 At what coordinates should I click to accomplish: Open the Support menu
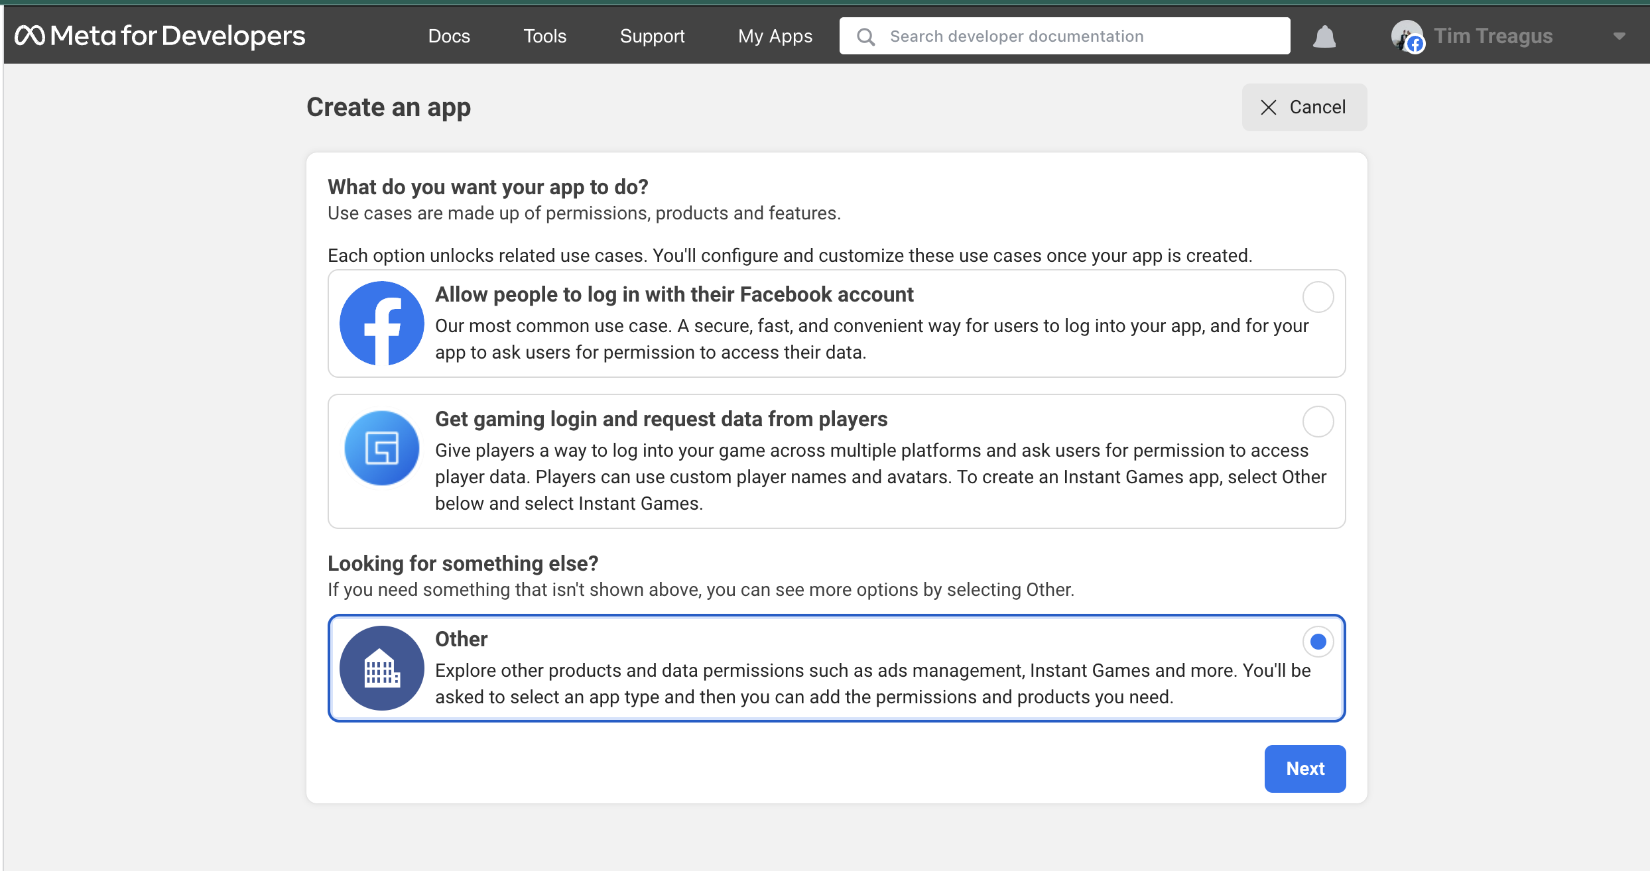click(x=652, y=36)
